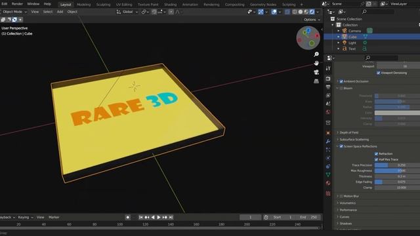Open the Output properties tab icon

(x=328, y=87)
